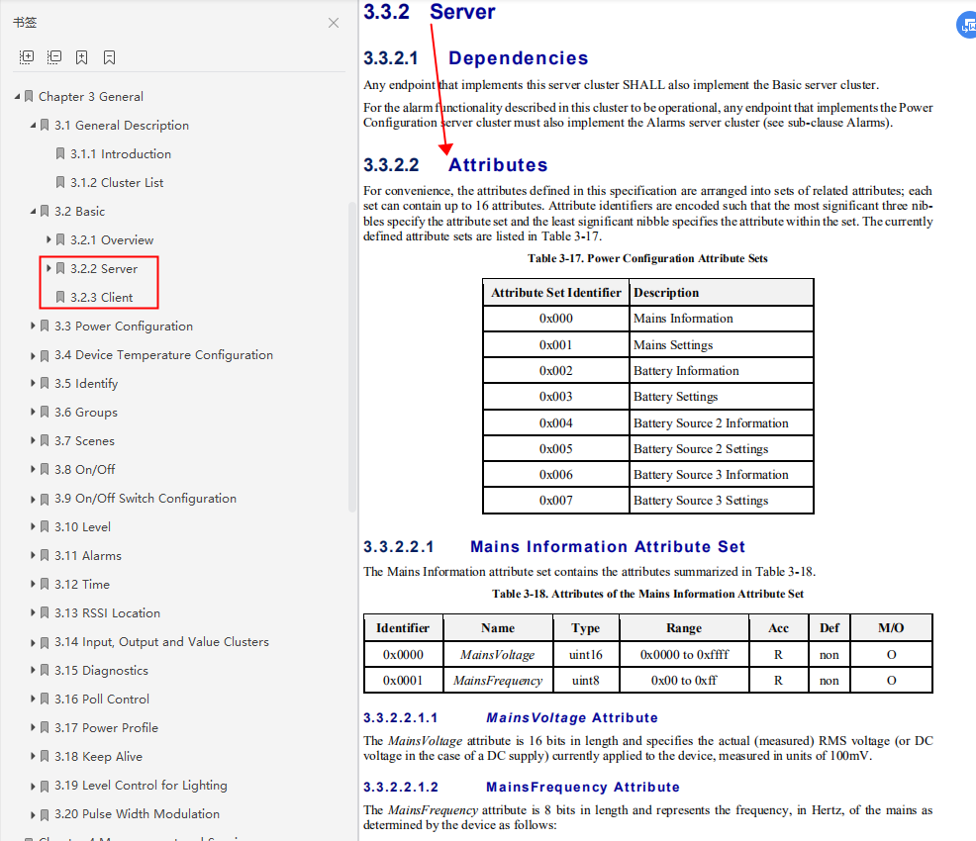Expand the 3.8 On/Off node
Image resolution: width=976 pixels, height=841 pixels.
[33, 470]
